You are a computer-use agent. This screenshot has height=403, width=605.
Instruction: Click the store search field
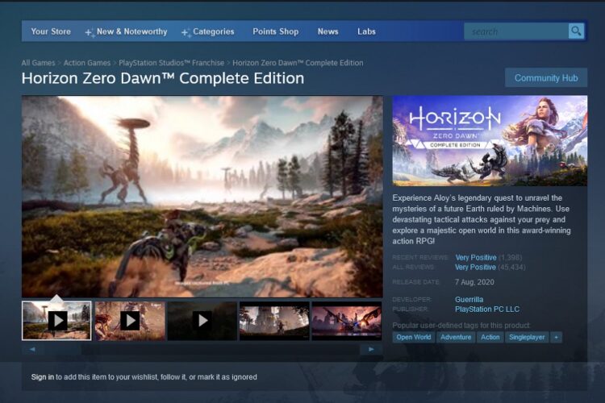(x=516, y=31)
